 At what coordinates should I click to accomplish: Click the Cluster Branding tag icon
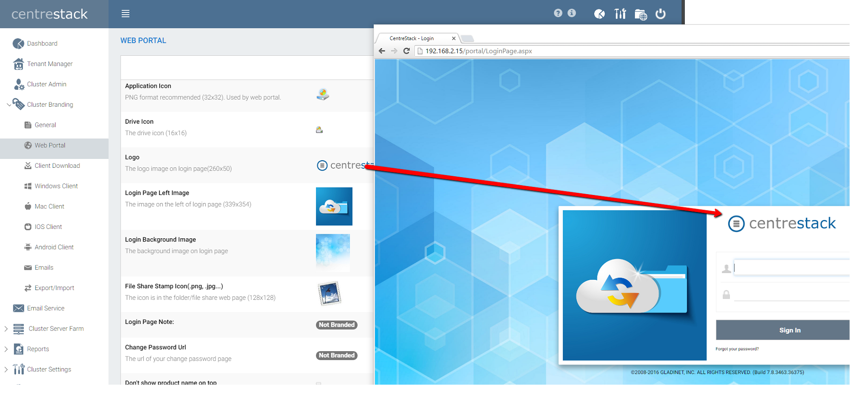19,104
